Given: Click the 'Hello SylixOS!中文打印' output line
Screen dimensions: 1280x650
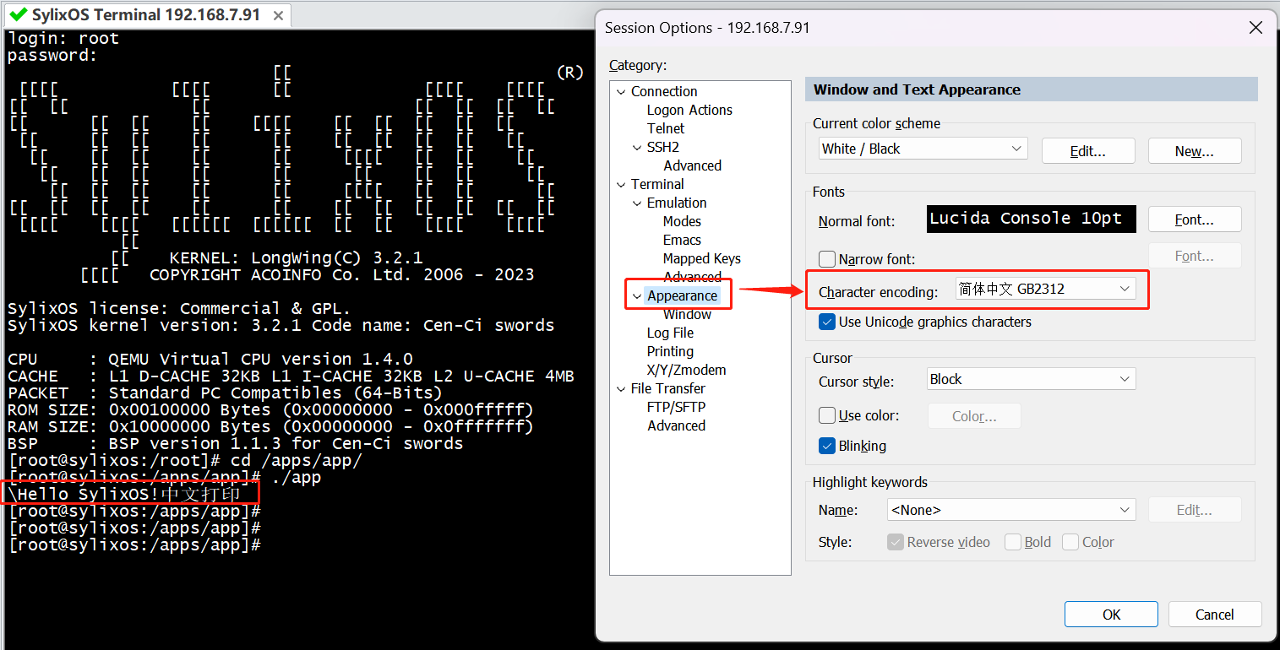Looking at the screenshot, I should (125, 494).
